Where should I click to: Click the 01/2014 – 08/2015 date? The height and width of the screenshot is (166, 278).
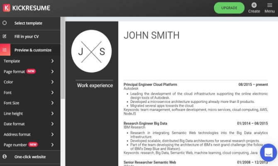(x=252, y=123)
